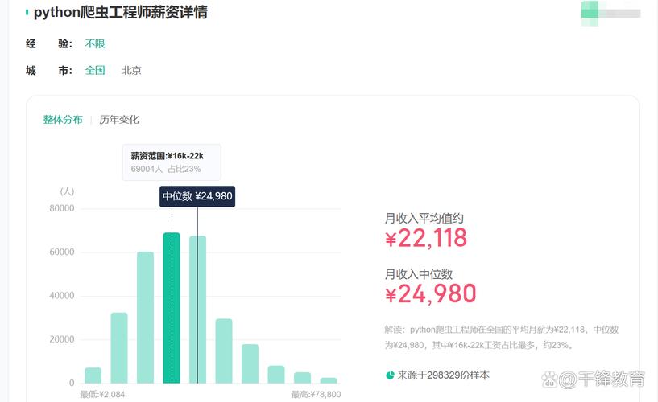The height and width of the screenshot is (402, 658).
Task: Click the 最高:¥78,800 axis label
Action: click(316, 395)
